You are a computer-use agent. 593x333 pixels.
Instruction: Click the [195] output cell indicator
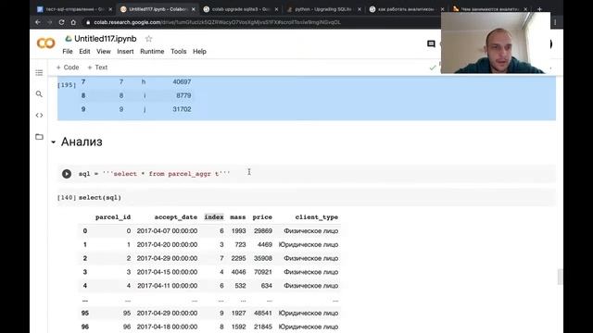(x=67, y=85)
